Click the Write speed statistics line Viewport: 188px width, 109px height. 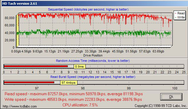point(73,99)
